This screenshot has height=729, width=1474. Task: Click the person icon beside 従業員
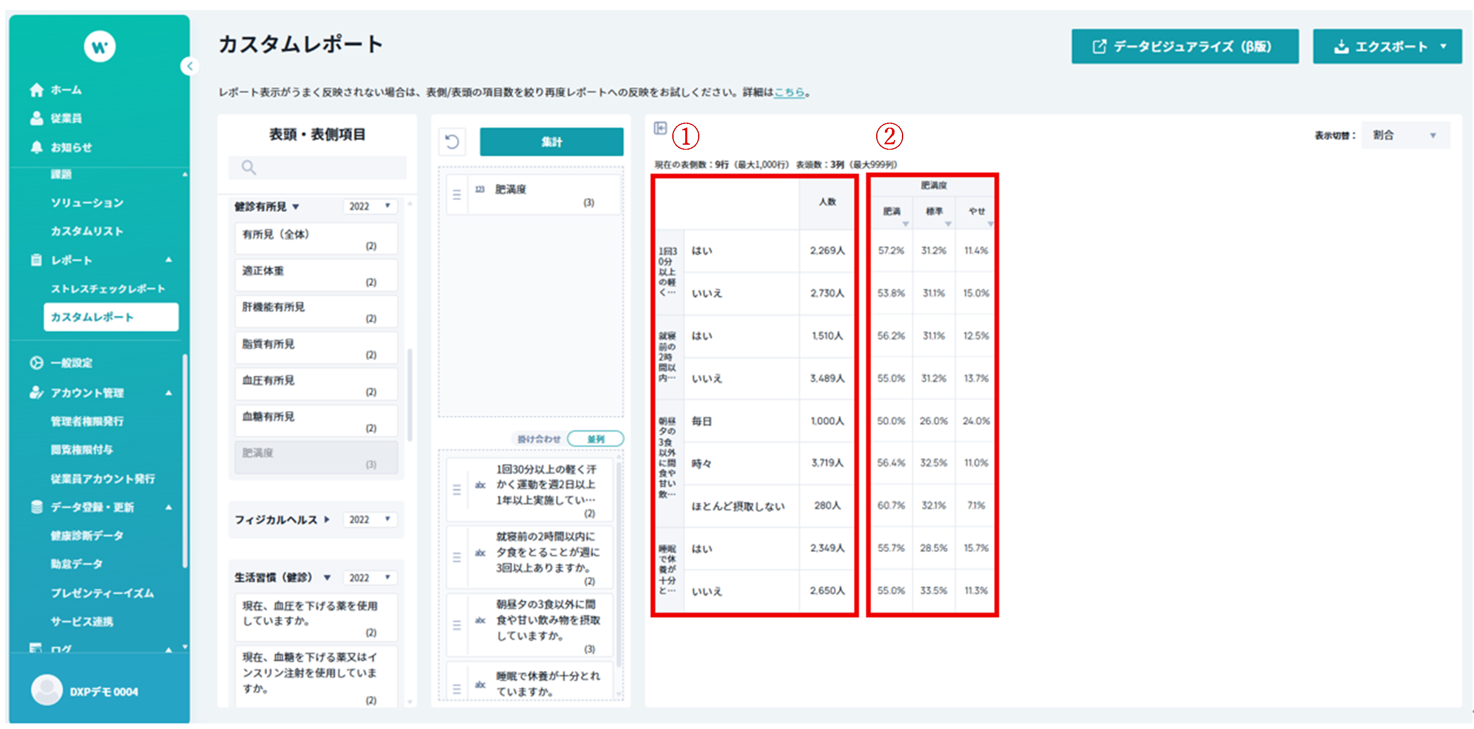37,119
